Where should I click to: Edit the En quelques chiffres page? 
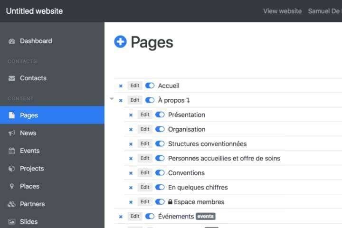click(145, 187)
